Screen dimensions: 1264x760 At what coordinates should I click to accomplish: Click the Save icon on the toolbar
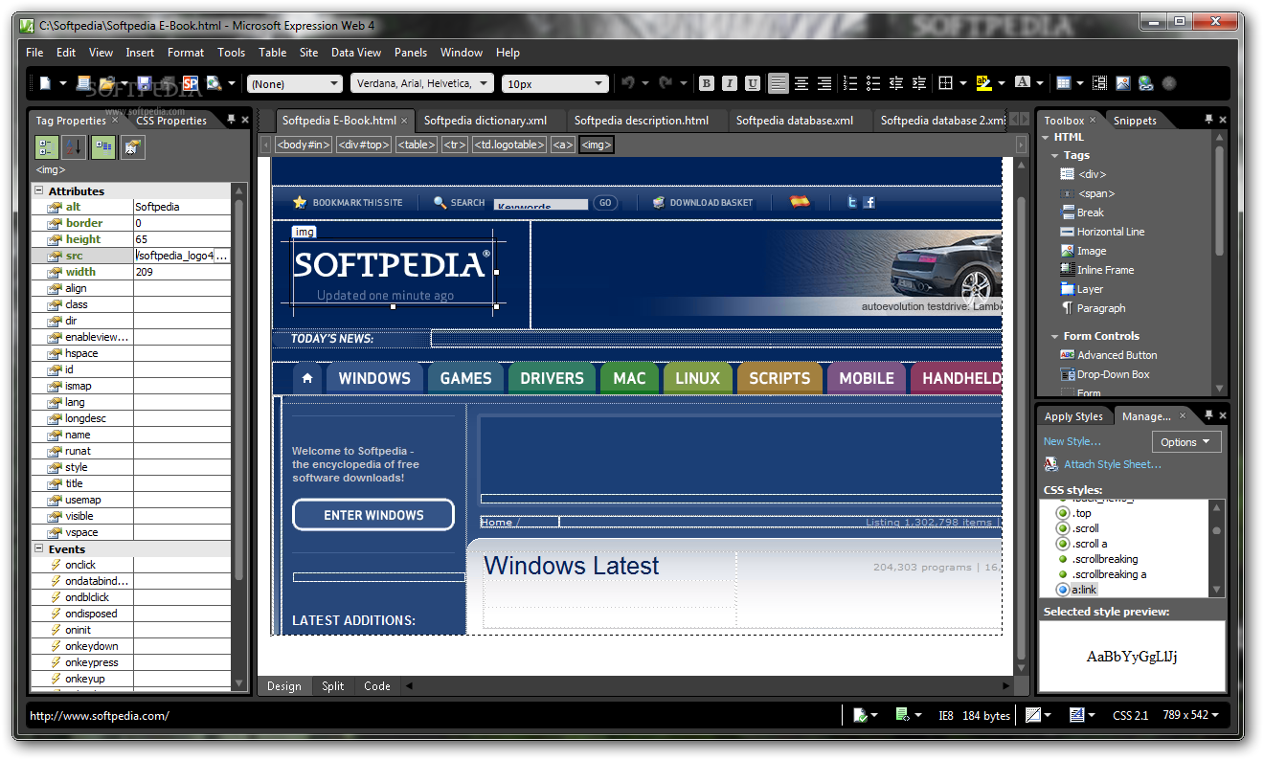(x=145, y=83)
